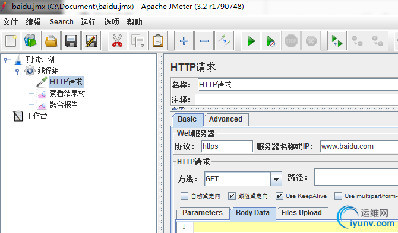Switch to the Files Upload tab
This screenshot has height=233, width=398.
[x=302, y=213]
